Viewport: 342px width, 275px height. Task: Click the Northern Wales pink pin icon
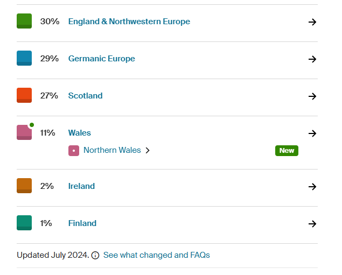click(x=74, y=151)
